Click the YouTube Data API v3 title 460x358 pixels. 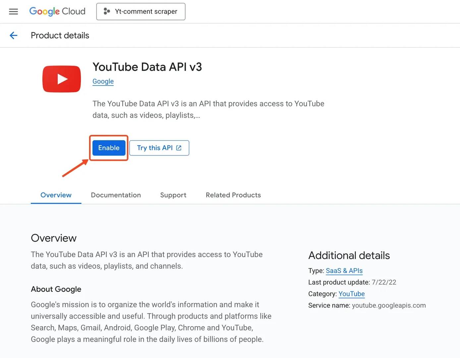[147, 67]
